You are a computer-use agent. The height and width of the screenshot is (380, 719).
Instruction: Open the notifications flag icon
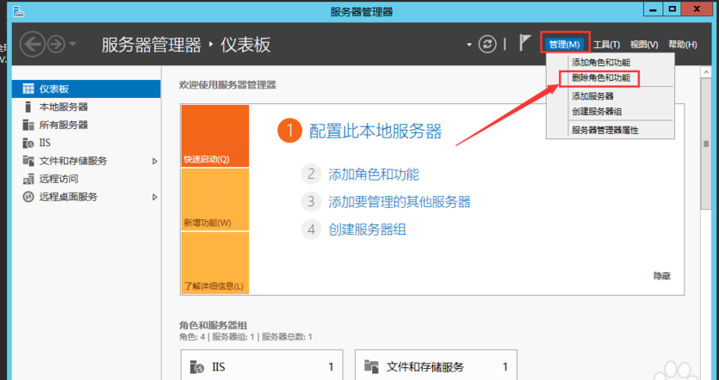(x=524, y=43)
